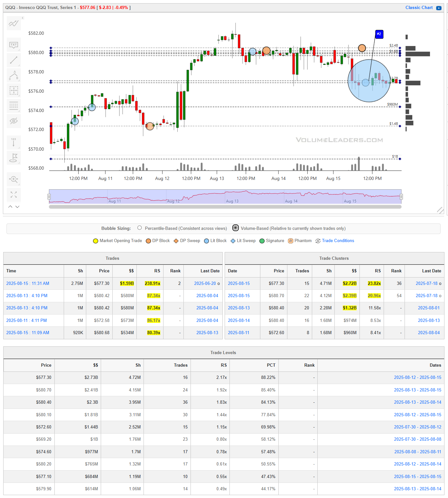The height and width of the screenshot is (498, 448).
Task: Click the toolbar scroll-up chevron
Action: pyautogui.click(x=10, y=207)
